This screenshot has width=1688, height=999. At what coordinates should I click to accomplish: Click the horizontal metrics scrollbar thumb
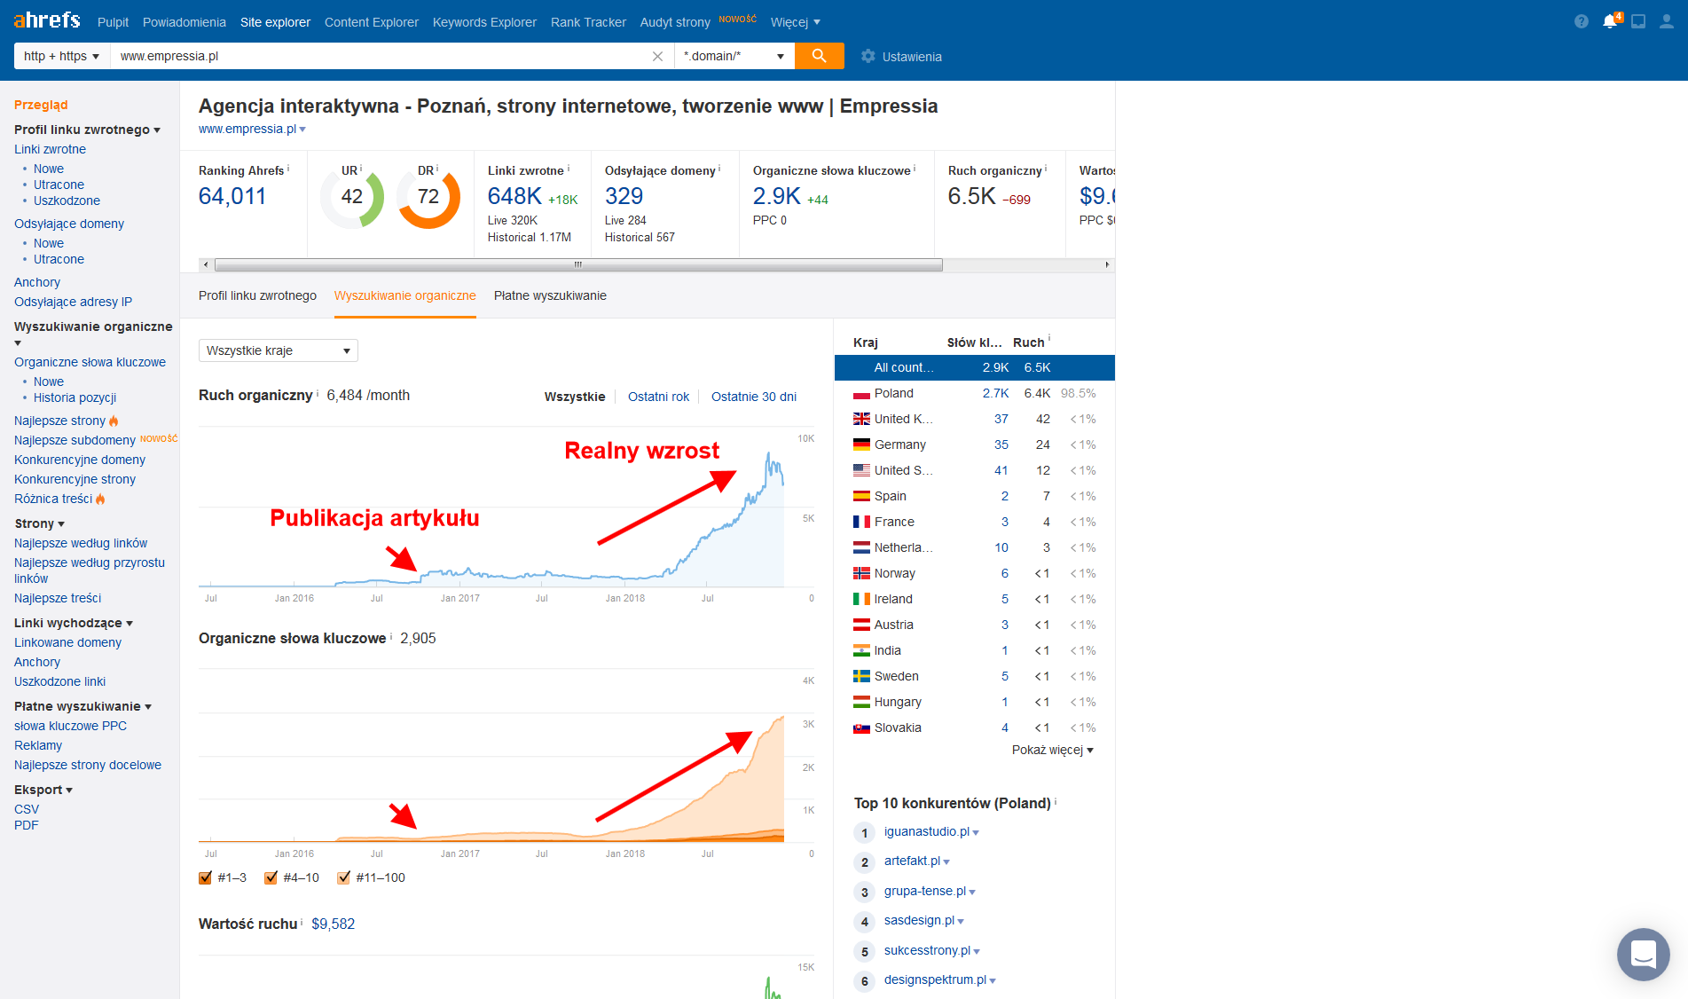click(578, 264)
